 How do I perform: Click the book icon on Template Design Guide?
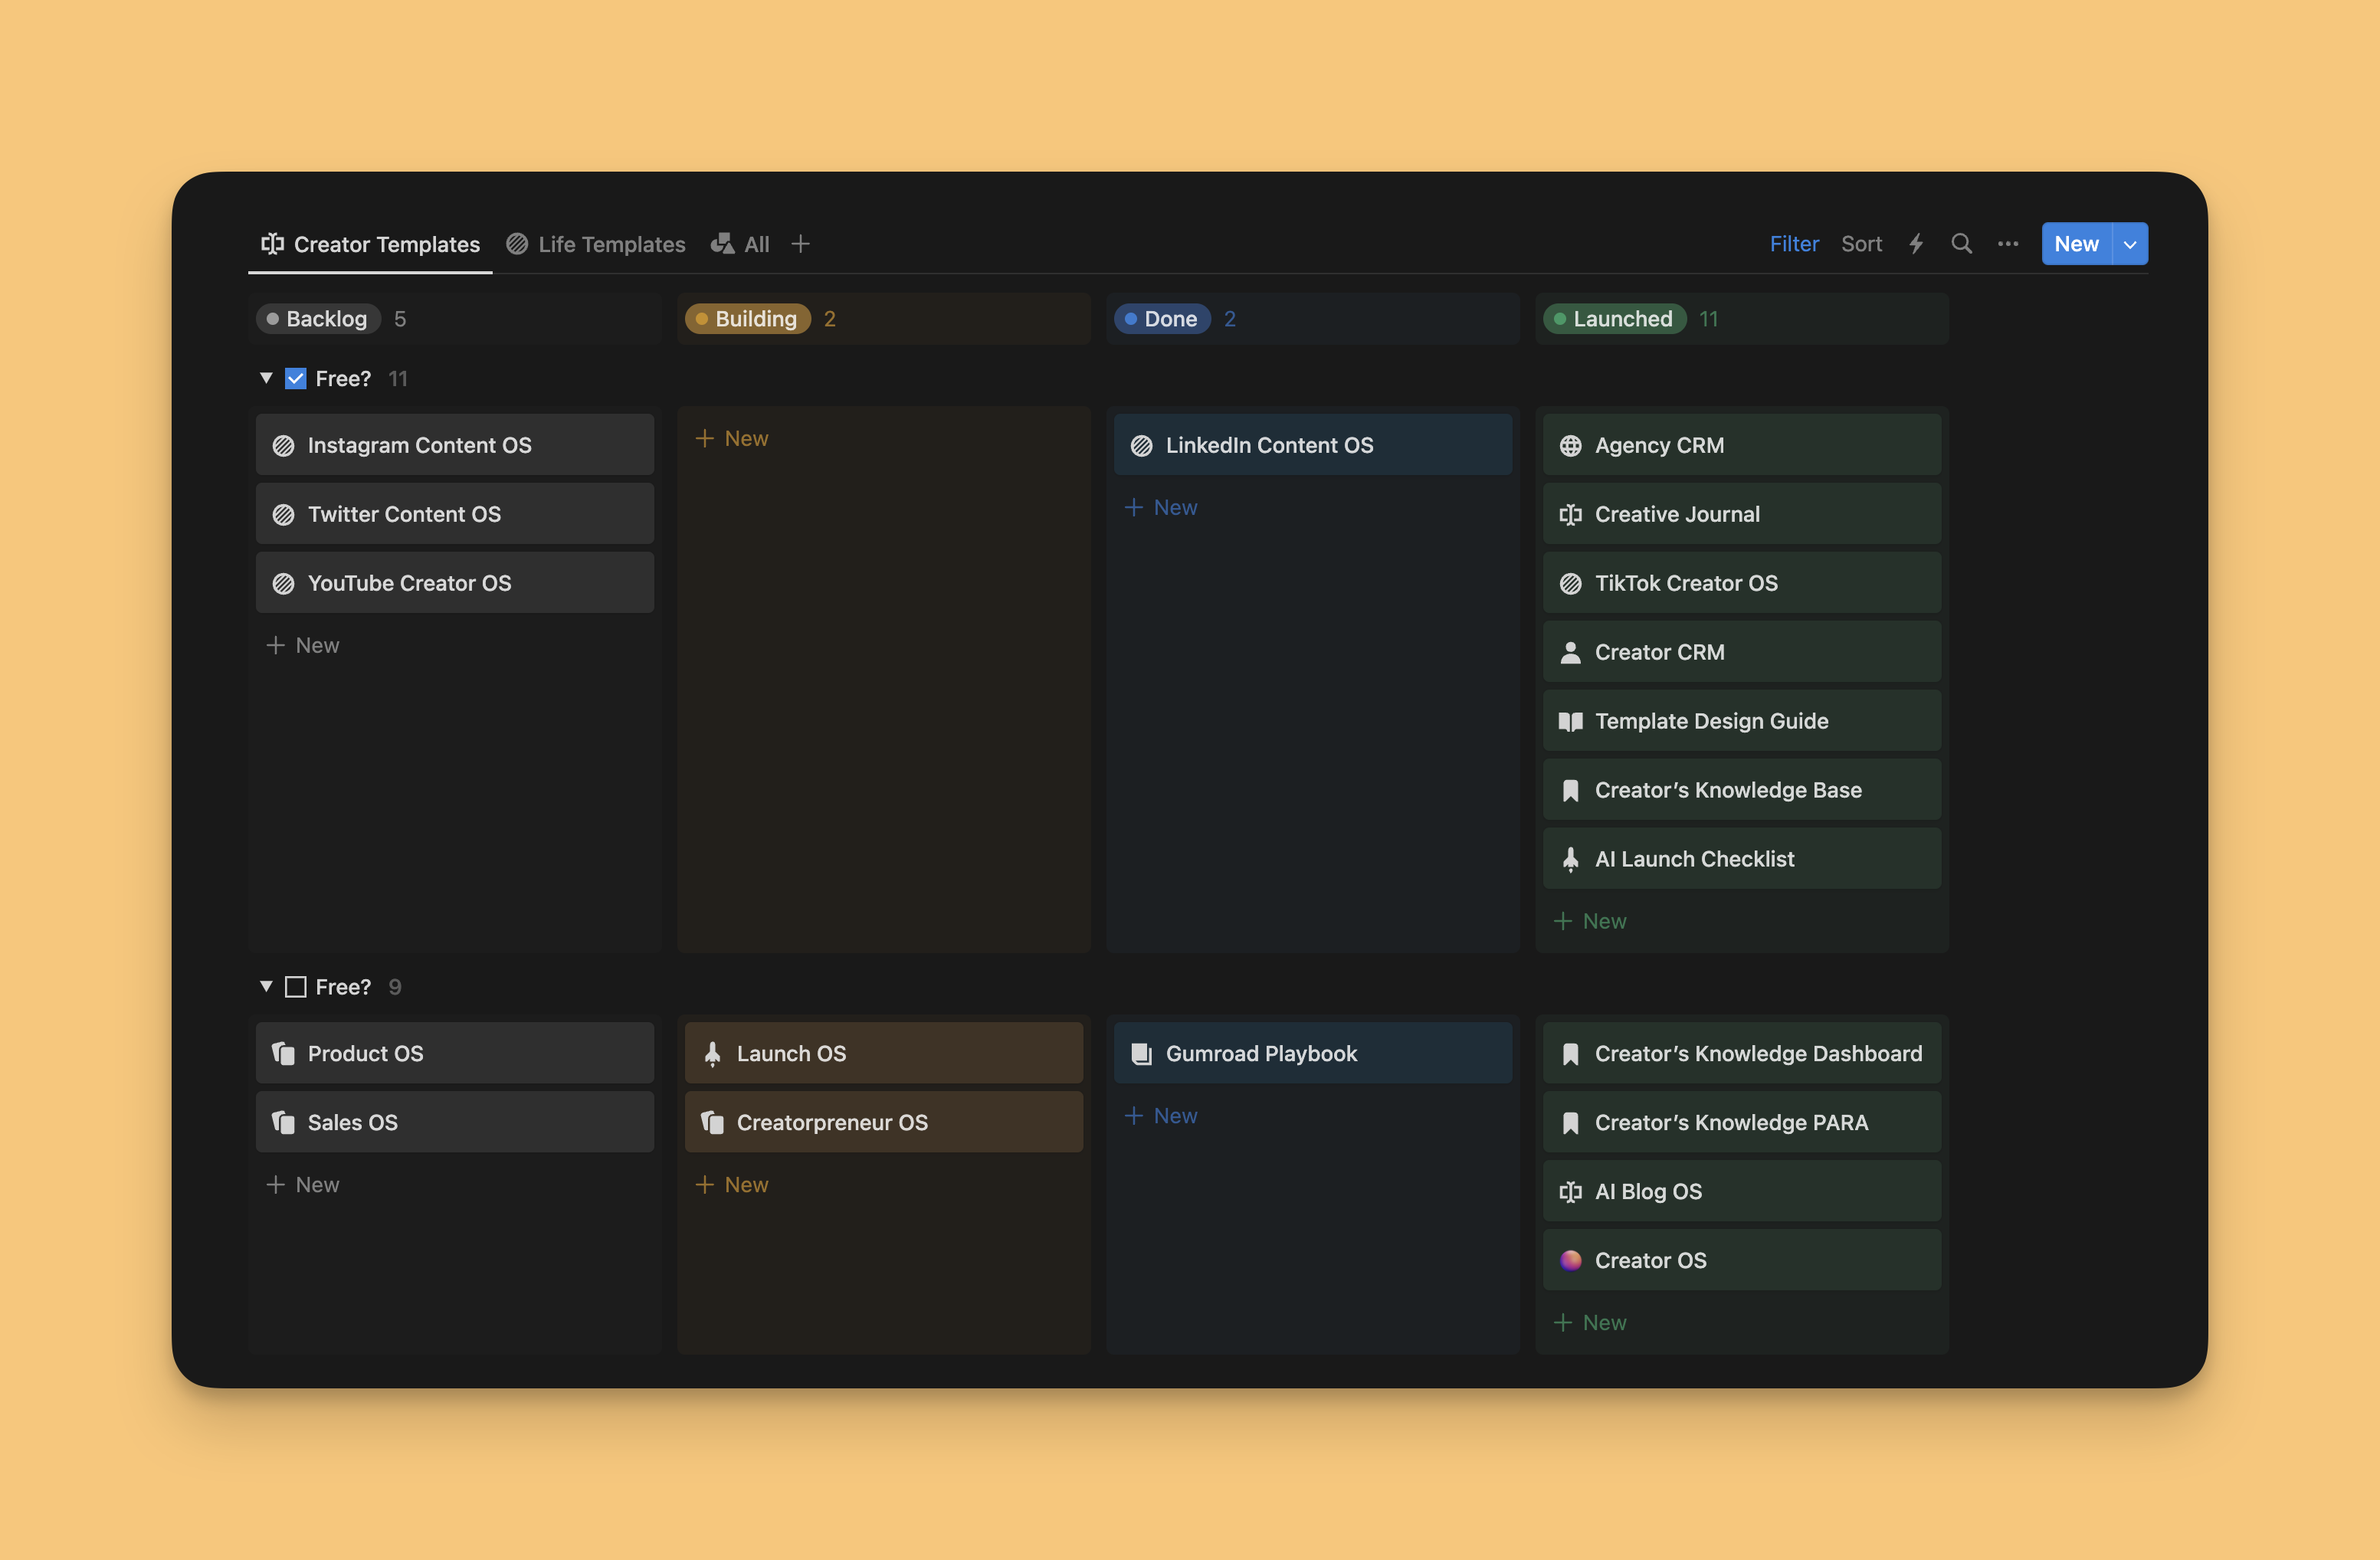[1571, 720]
